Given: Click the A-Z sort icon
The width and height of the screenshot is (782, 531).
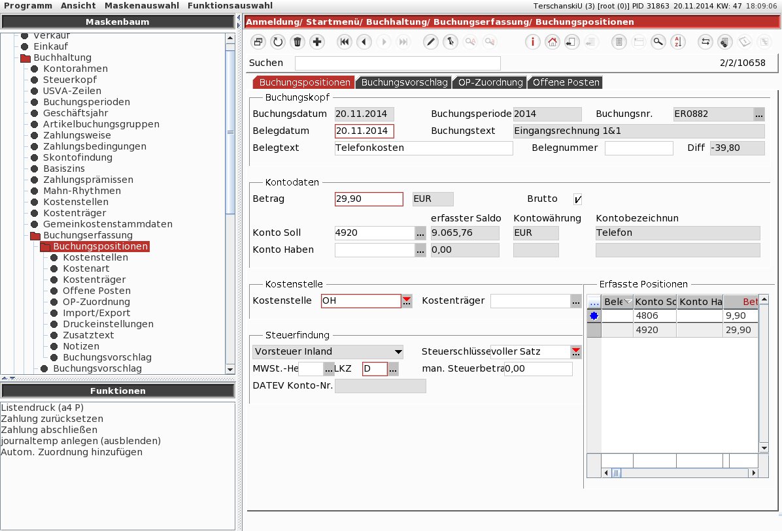Looking at the screenshot, I should (x=677, y=42).
